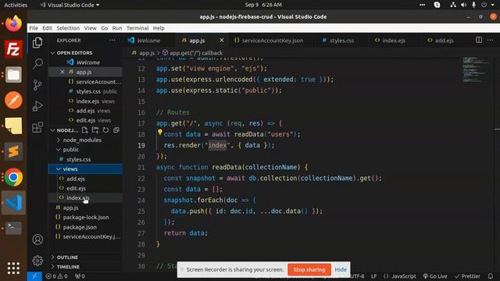
Task: Close app.js in Open Editors list
Action: 62,72
